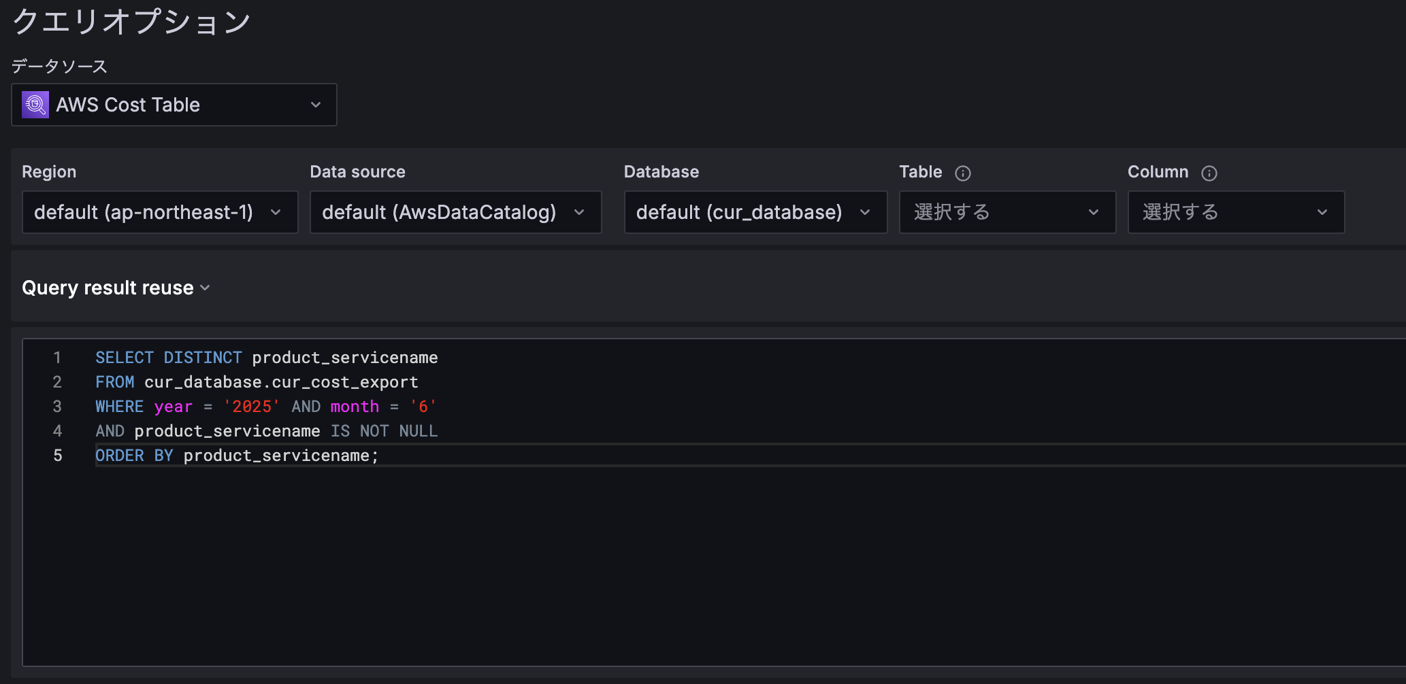The height and width of the screenshot is (684, 1406).
Task: Open the AwsDataCatalog Data source dropdown
Action: coord(456,212)
